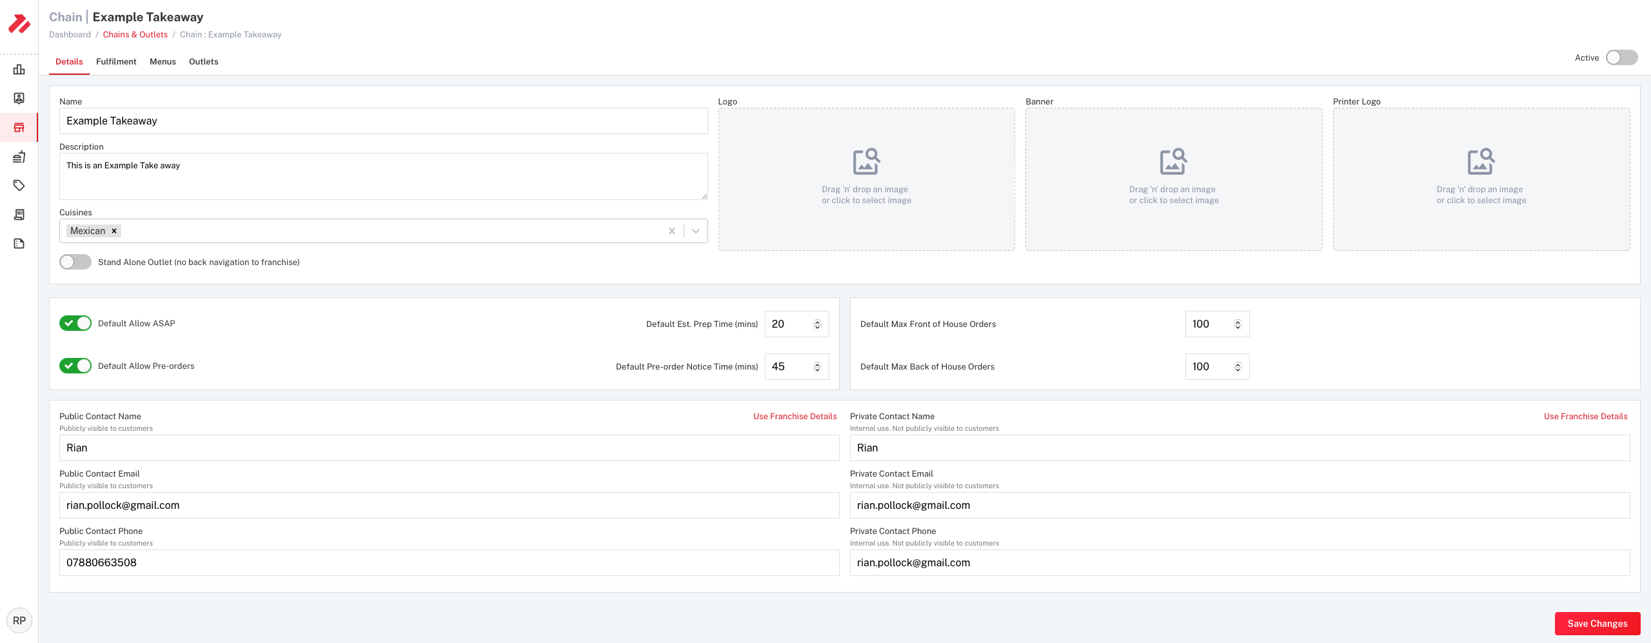Switch to the Details tab
This screenshot has width=1651, height=643.
click(69, 62)
